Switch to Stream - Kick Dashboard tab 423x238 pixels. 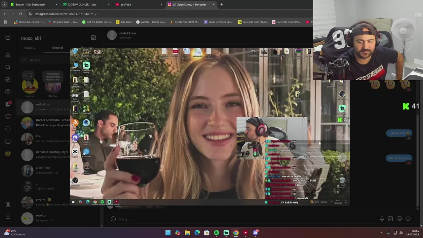point(34,4)
